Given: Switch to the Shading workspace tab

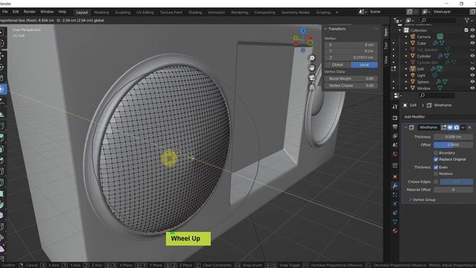Looking at the screenshot, I should click(x=195, y=13).
